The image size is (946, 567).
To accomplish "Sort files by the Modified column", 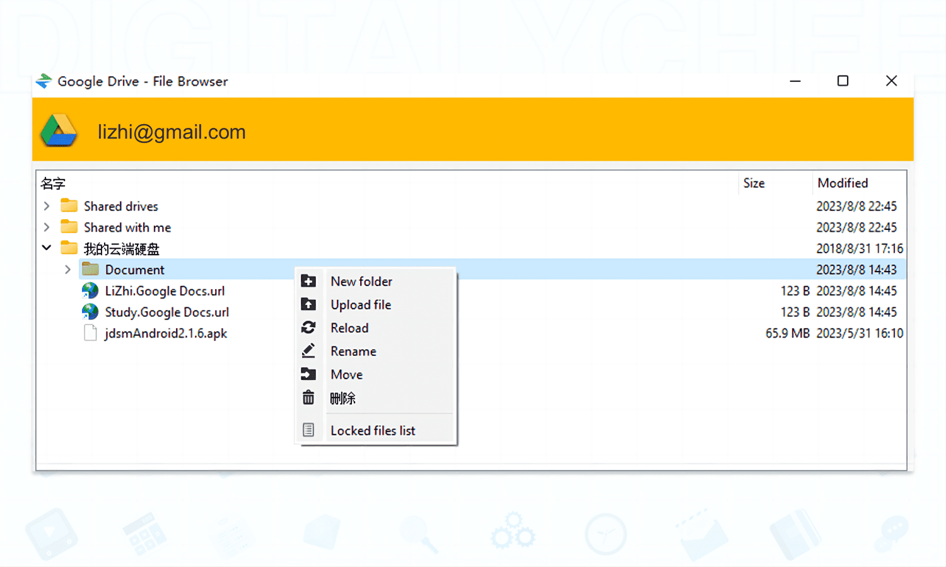I will tap(843, 183).
